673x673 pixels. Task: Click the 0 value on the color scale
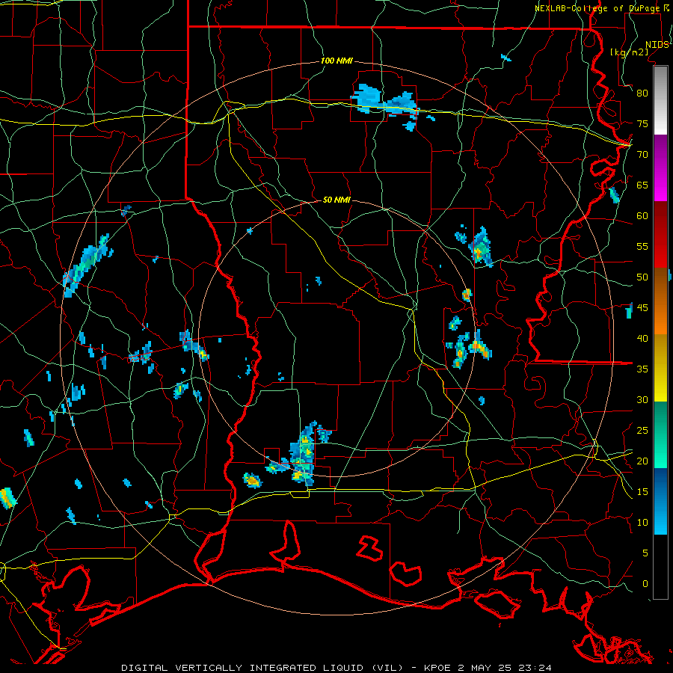pyautogui.click(x=645, y=584)
